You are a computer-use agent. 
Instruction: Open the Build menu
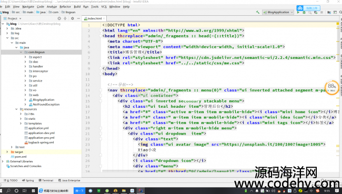(77, 7)
